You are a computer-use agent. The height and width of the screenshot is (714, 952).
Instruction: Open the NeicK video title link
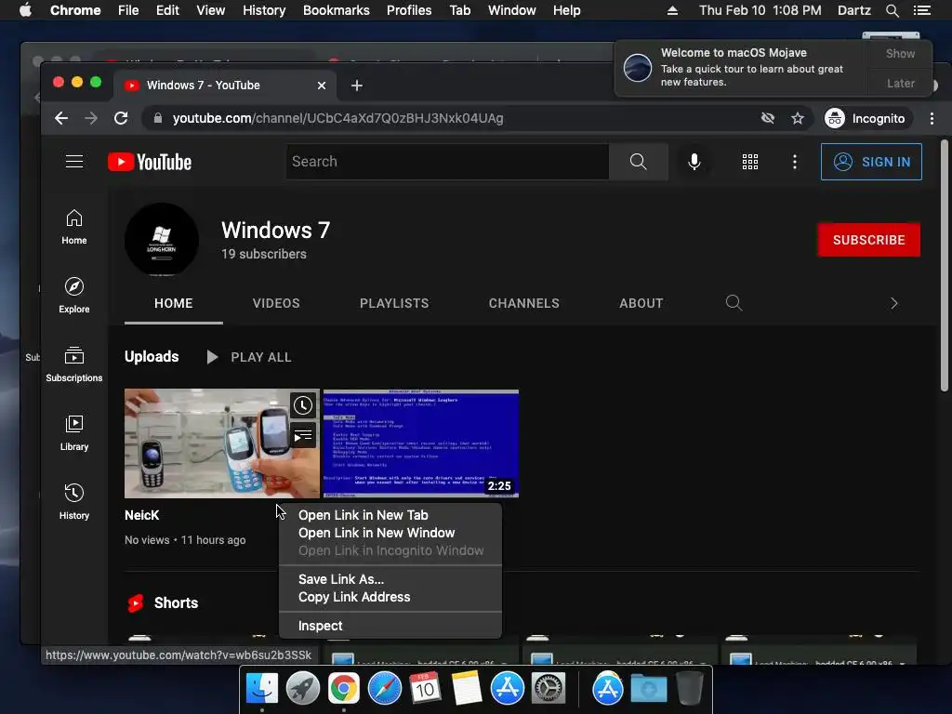pyautogui.click(x=141, y=515)
